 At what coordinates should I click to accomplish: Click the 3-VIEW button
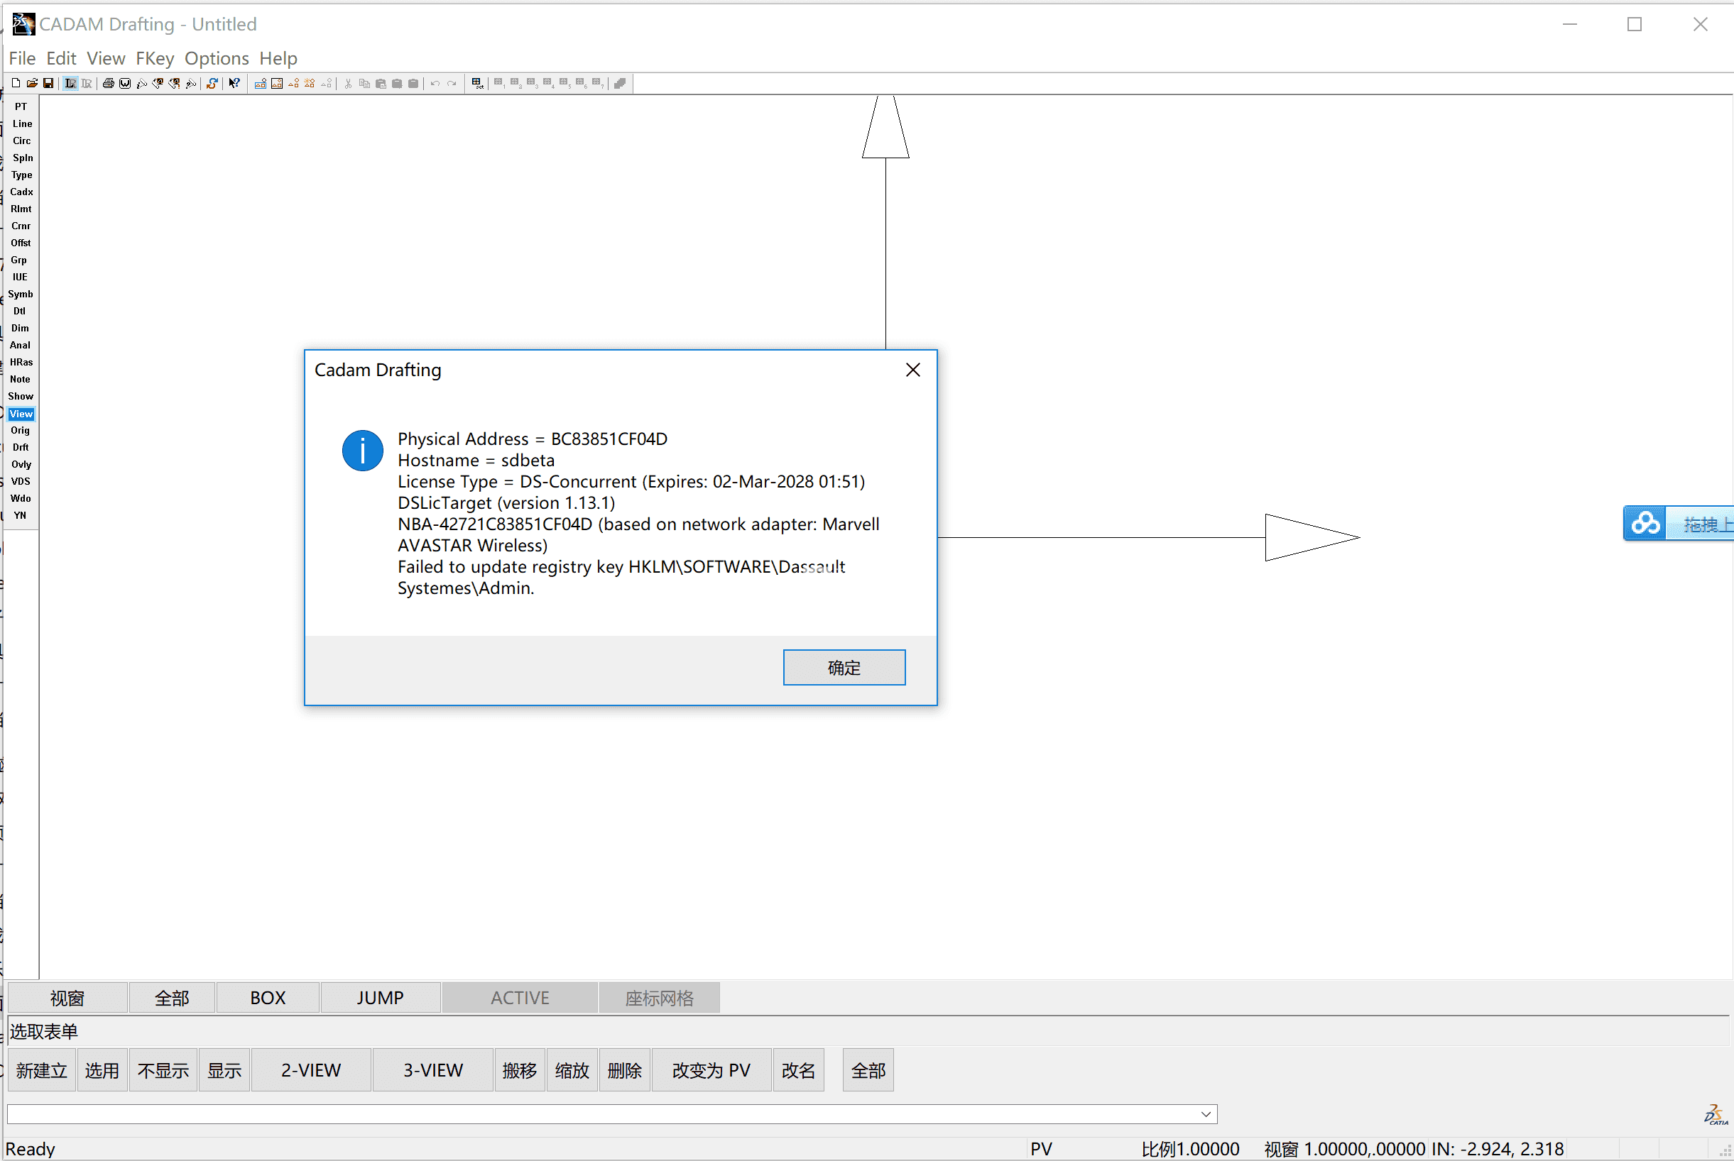pyautogui.click(x=432, y=1070)
